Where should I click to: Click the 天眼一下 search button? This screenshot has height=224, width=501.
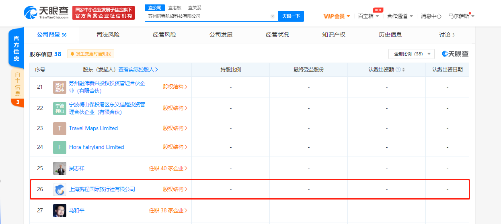pos(291,16)
